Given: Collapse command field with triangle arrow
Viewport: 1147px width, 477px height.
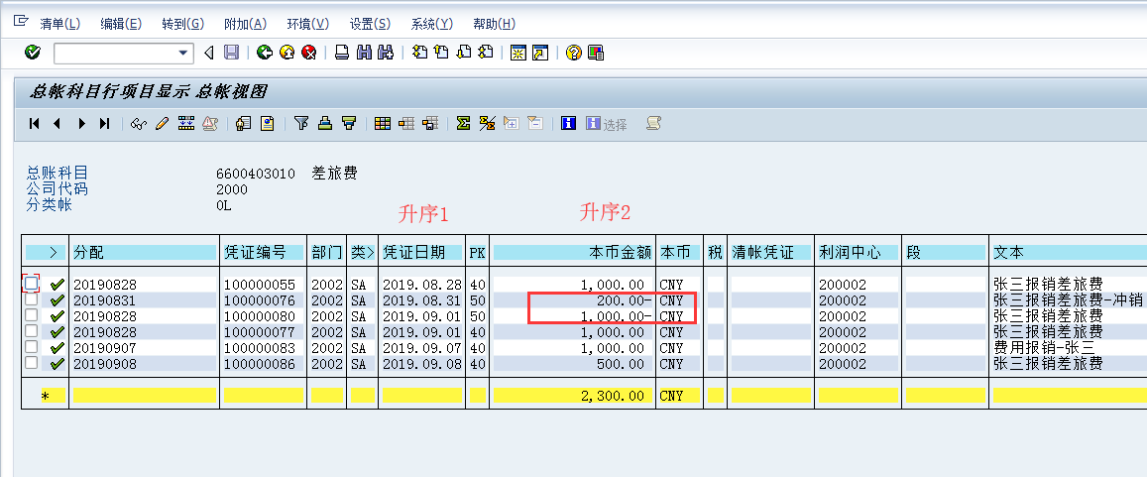Looking at the screenshot, I should coord(208,53).
